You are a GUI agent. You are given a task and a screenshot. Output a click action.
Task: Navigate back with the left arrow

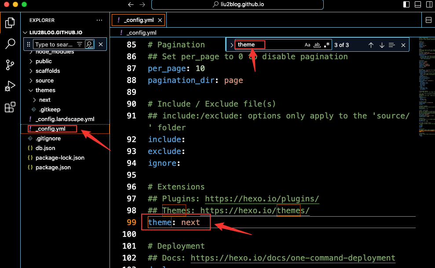click(x=131, y=5)
